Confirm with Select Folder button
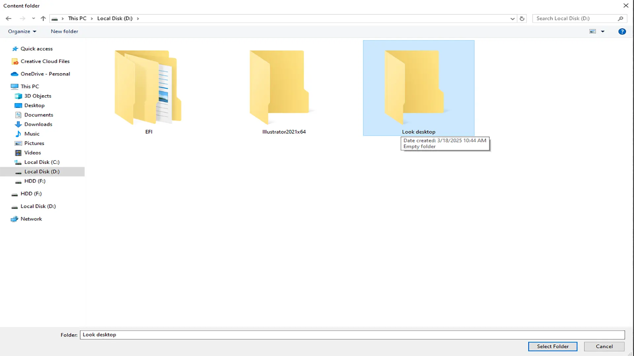Viewport: 634px width, 356px height. click(553, 346)
